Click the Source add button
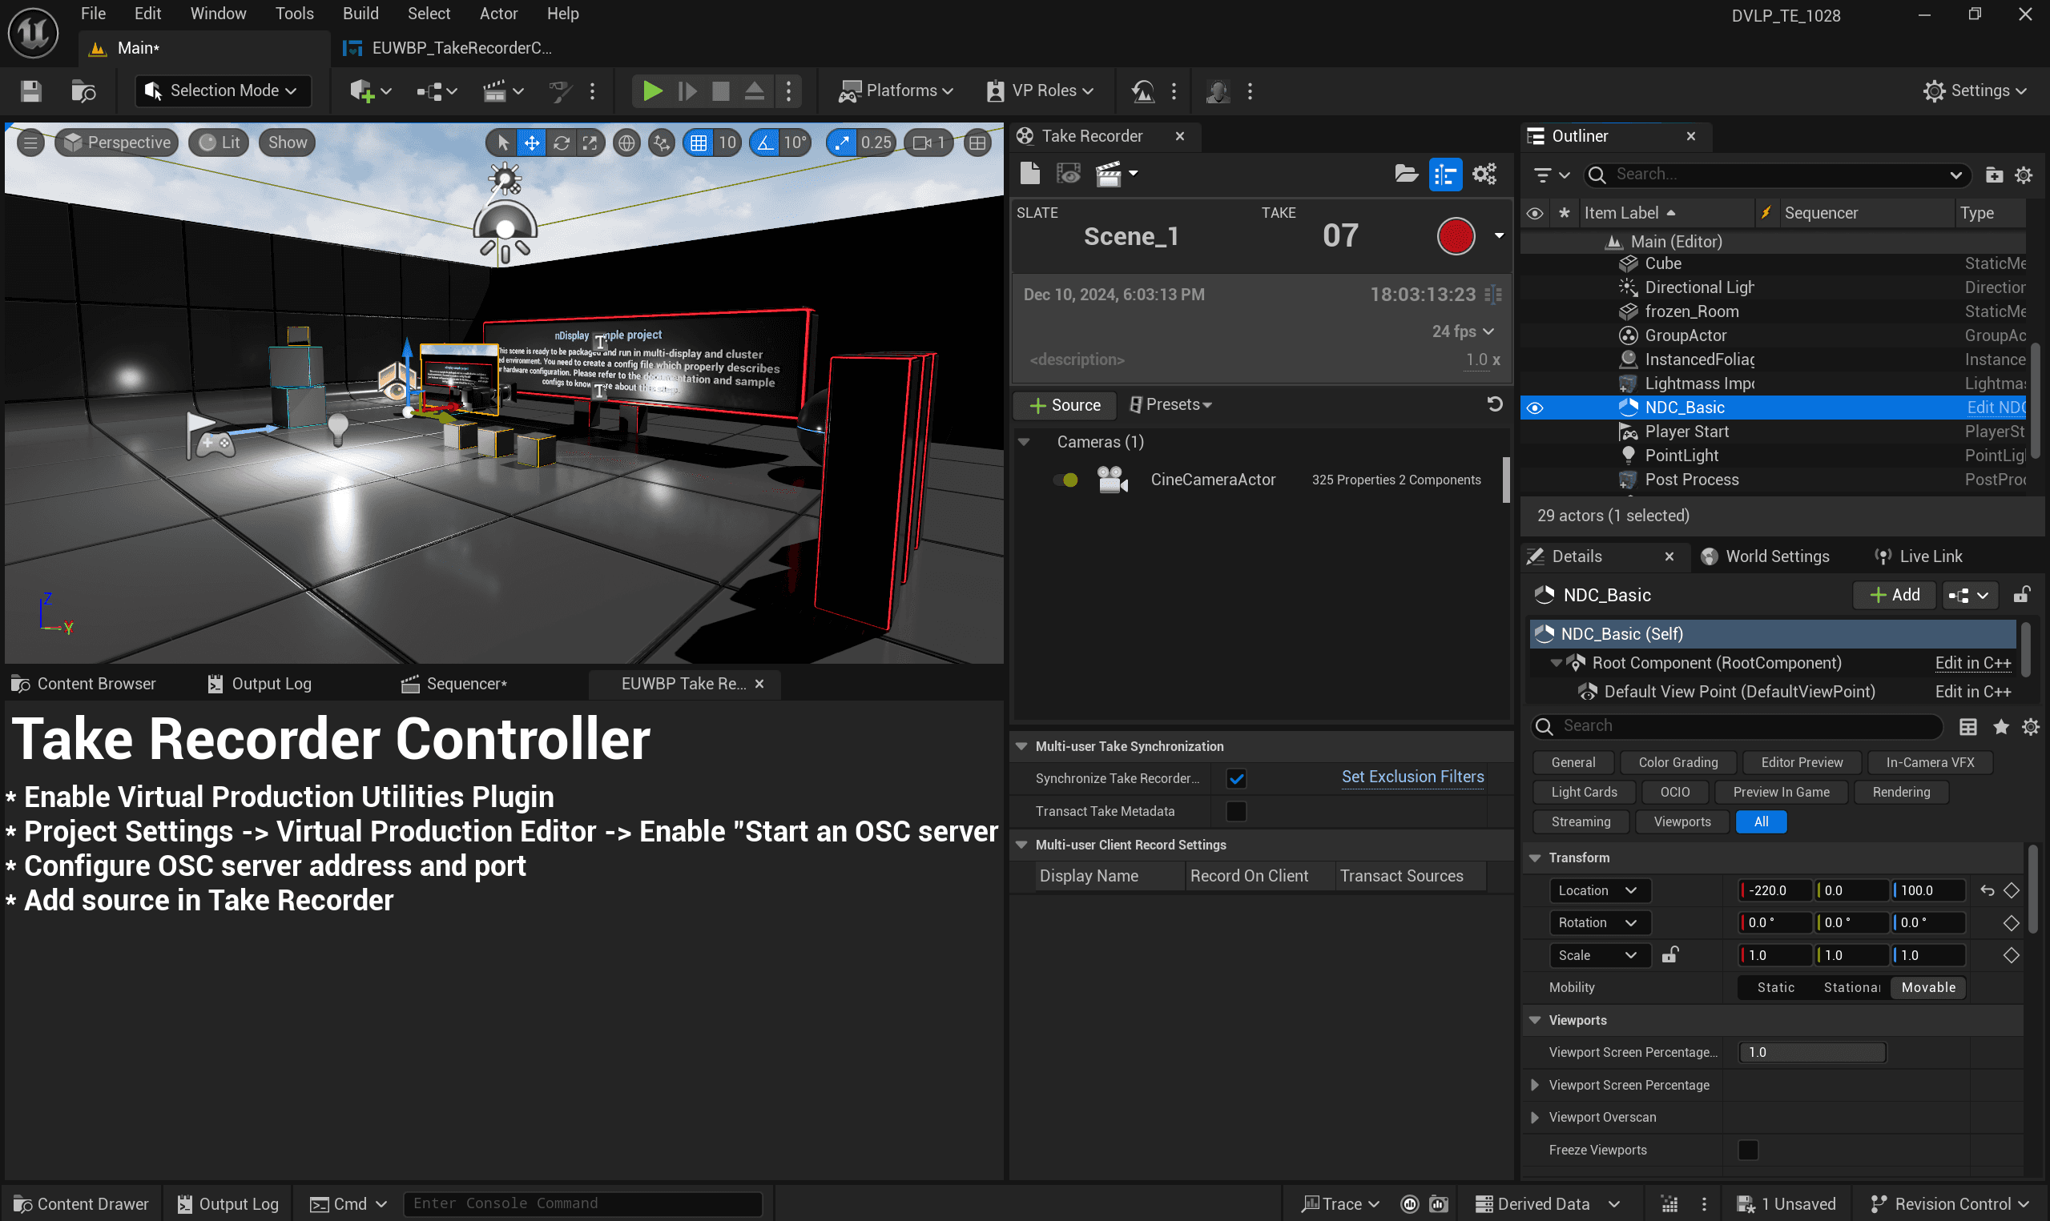2050x1221 pixels. click(x=1065, y=405)
